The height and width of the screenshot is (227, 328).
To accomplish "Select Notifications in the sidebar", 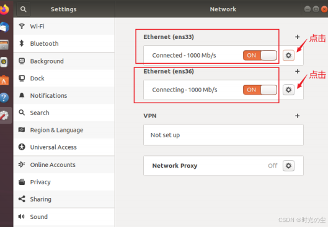I will (x=64, y=95).
